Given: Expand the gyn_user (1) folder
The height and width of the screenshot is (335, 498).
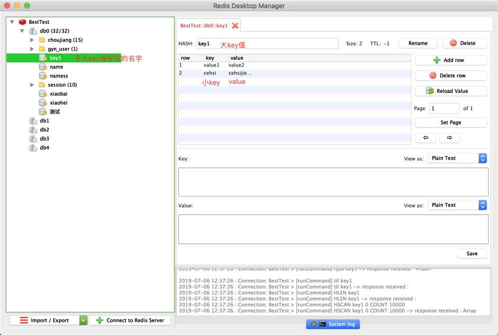Looking at the screenshot, I should coord(32,49).
